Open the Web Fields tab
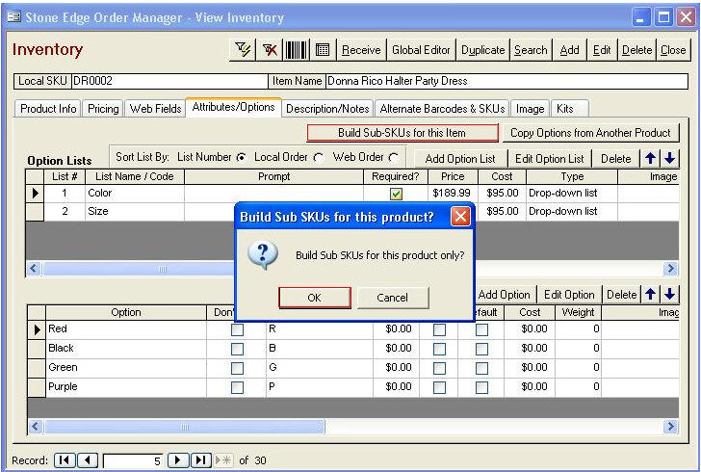 155,109
